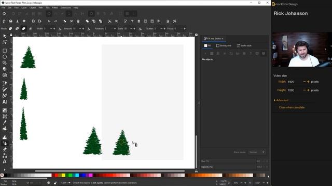Select the Paint bucket tool

pos(5,129)
